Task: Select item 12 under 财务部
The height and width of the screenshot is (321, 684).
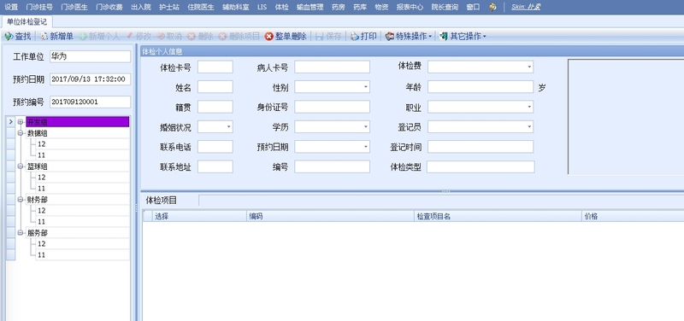Action: 82,210
